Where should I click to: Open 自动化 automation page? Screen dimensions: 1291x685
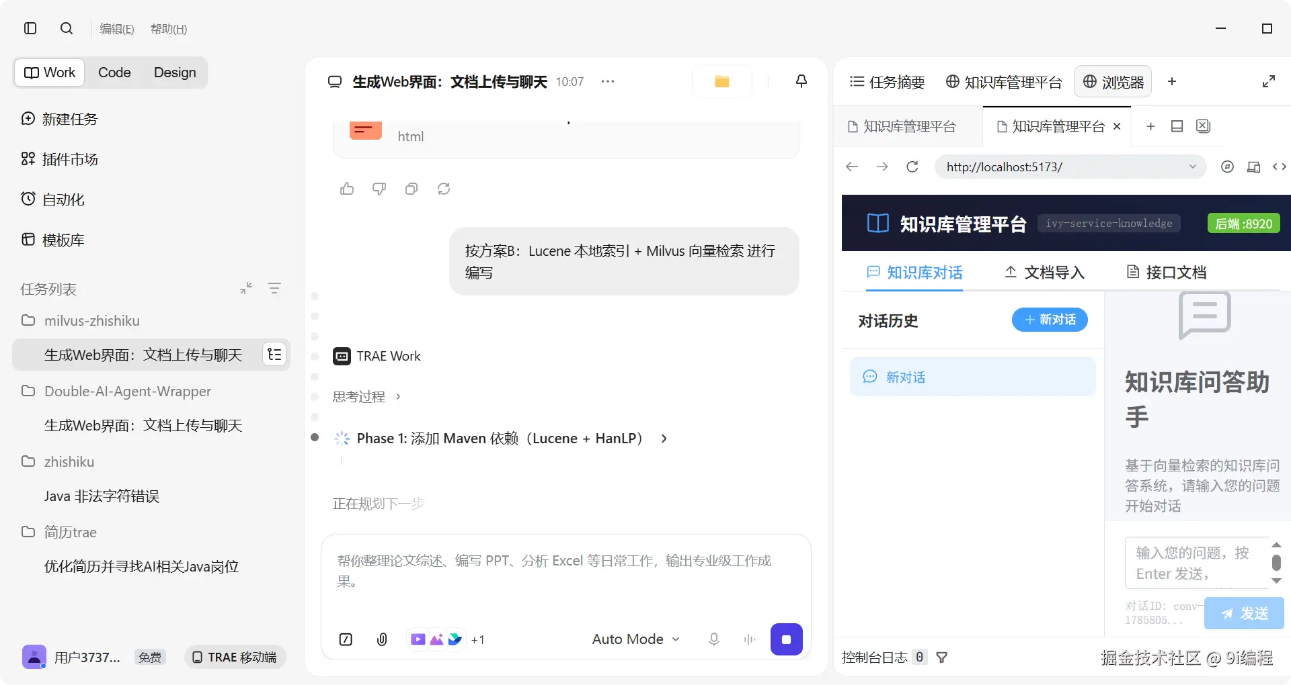point(52,199)
